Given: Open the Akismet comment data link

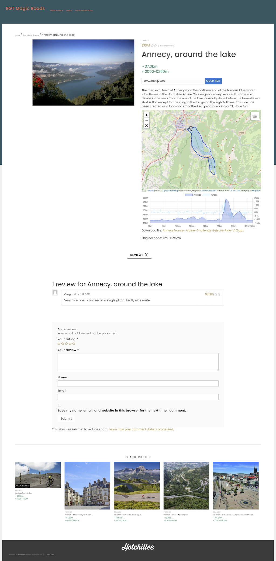Looking at the screenshot, I should point(141,429).
